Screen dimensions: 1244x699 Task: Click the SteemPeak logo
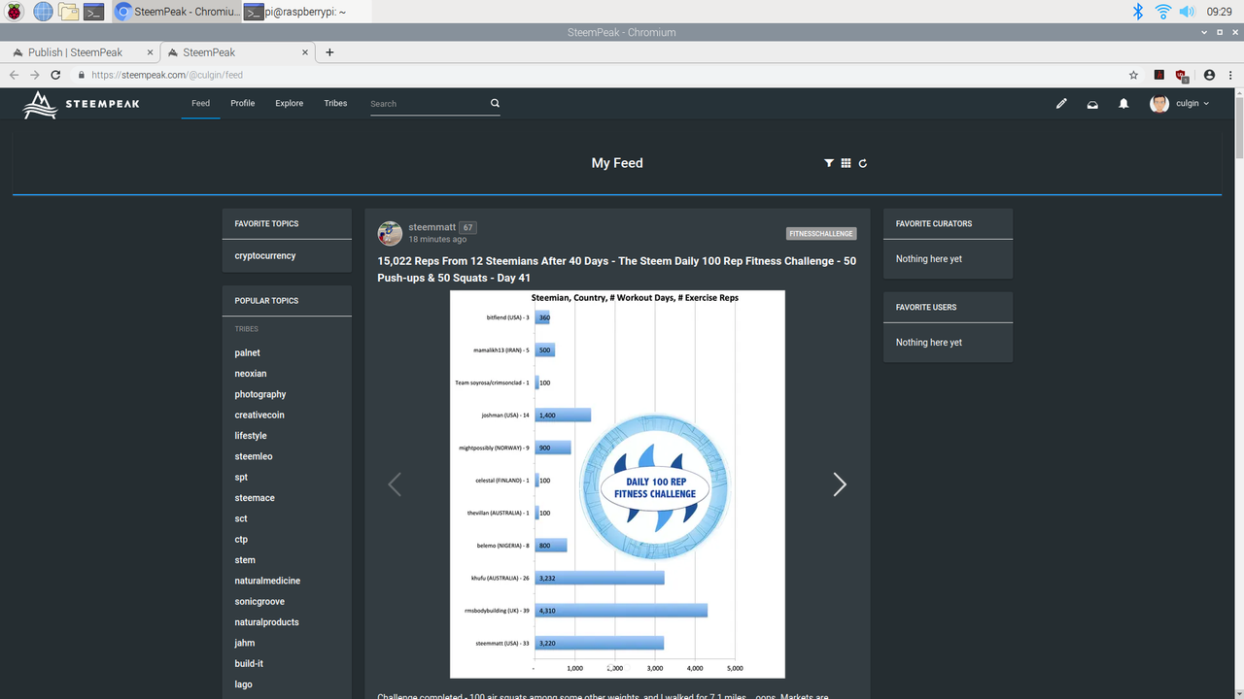82,104
